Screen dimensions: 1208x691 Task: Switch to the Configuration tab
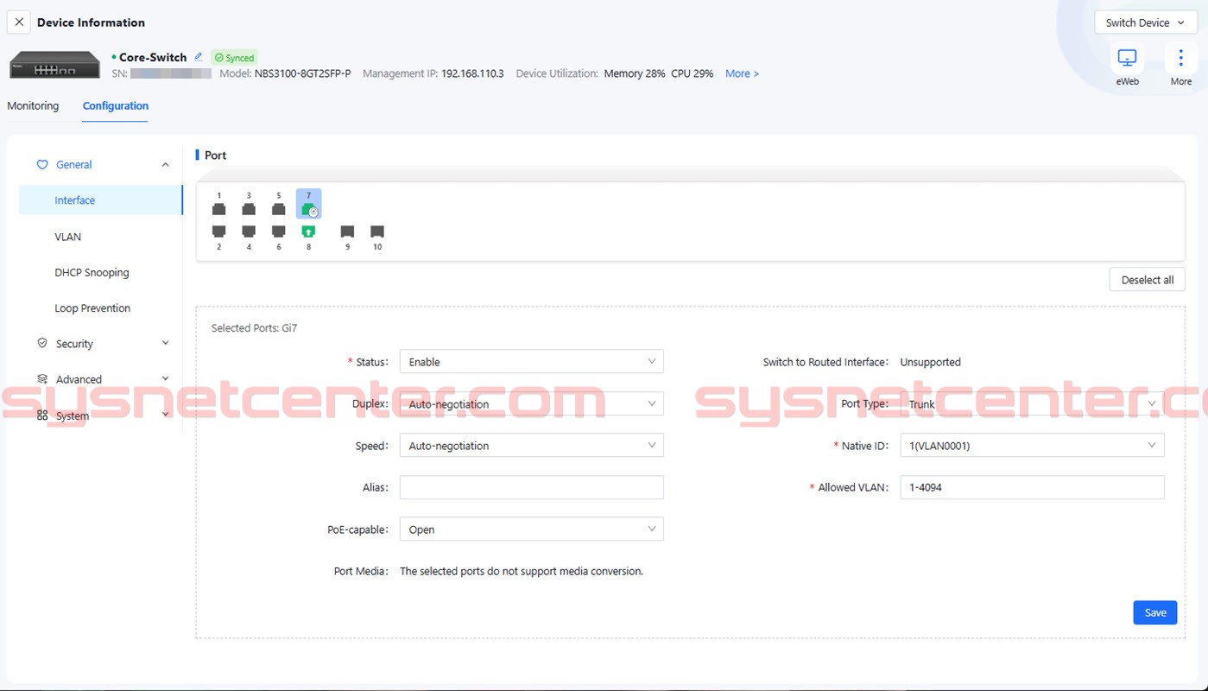(116, 106)
